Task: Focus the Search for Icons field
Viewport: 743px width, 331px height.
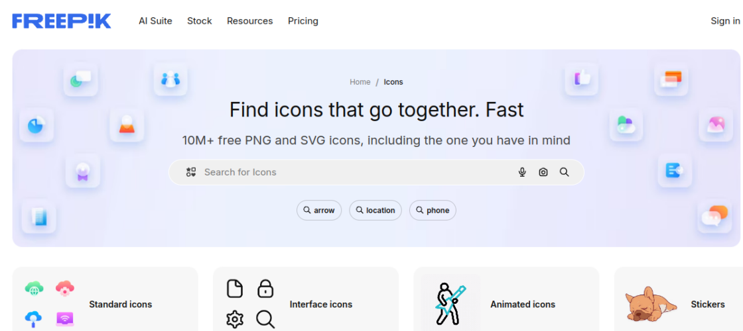Action: click(352, 172)
